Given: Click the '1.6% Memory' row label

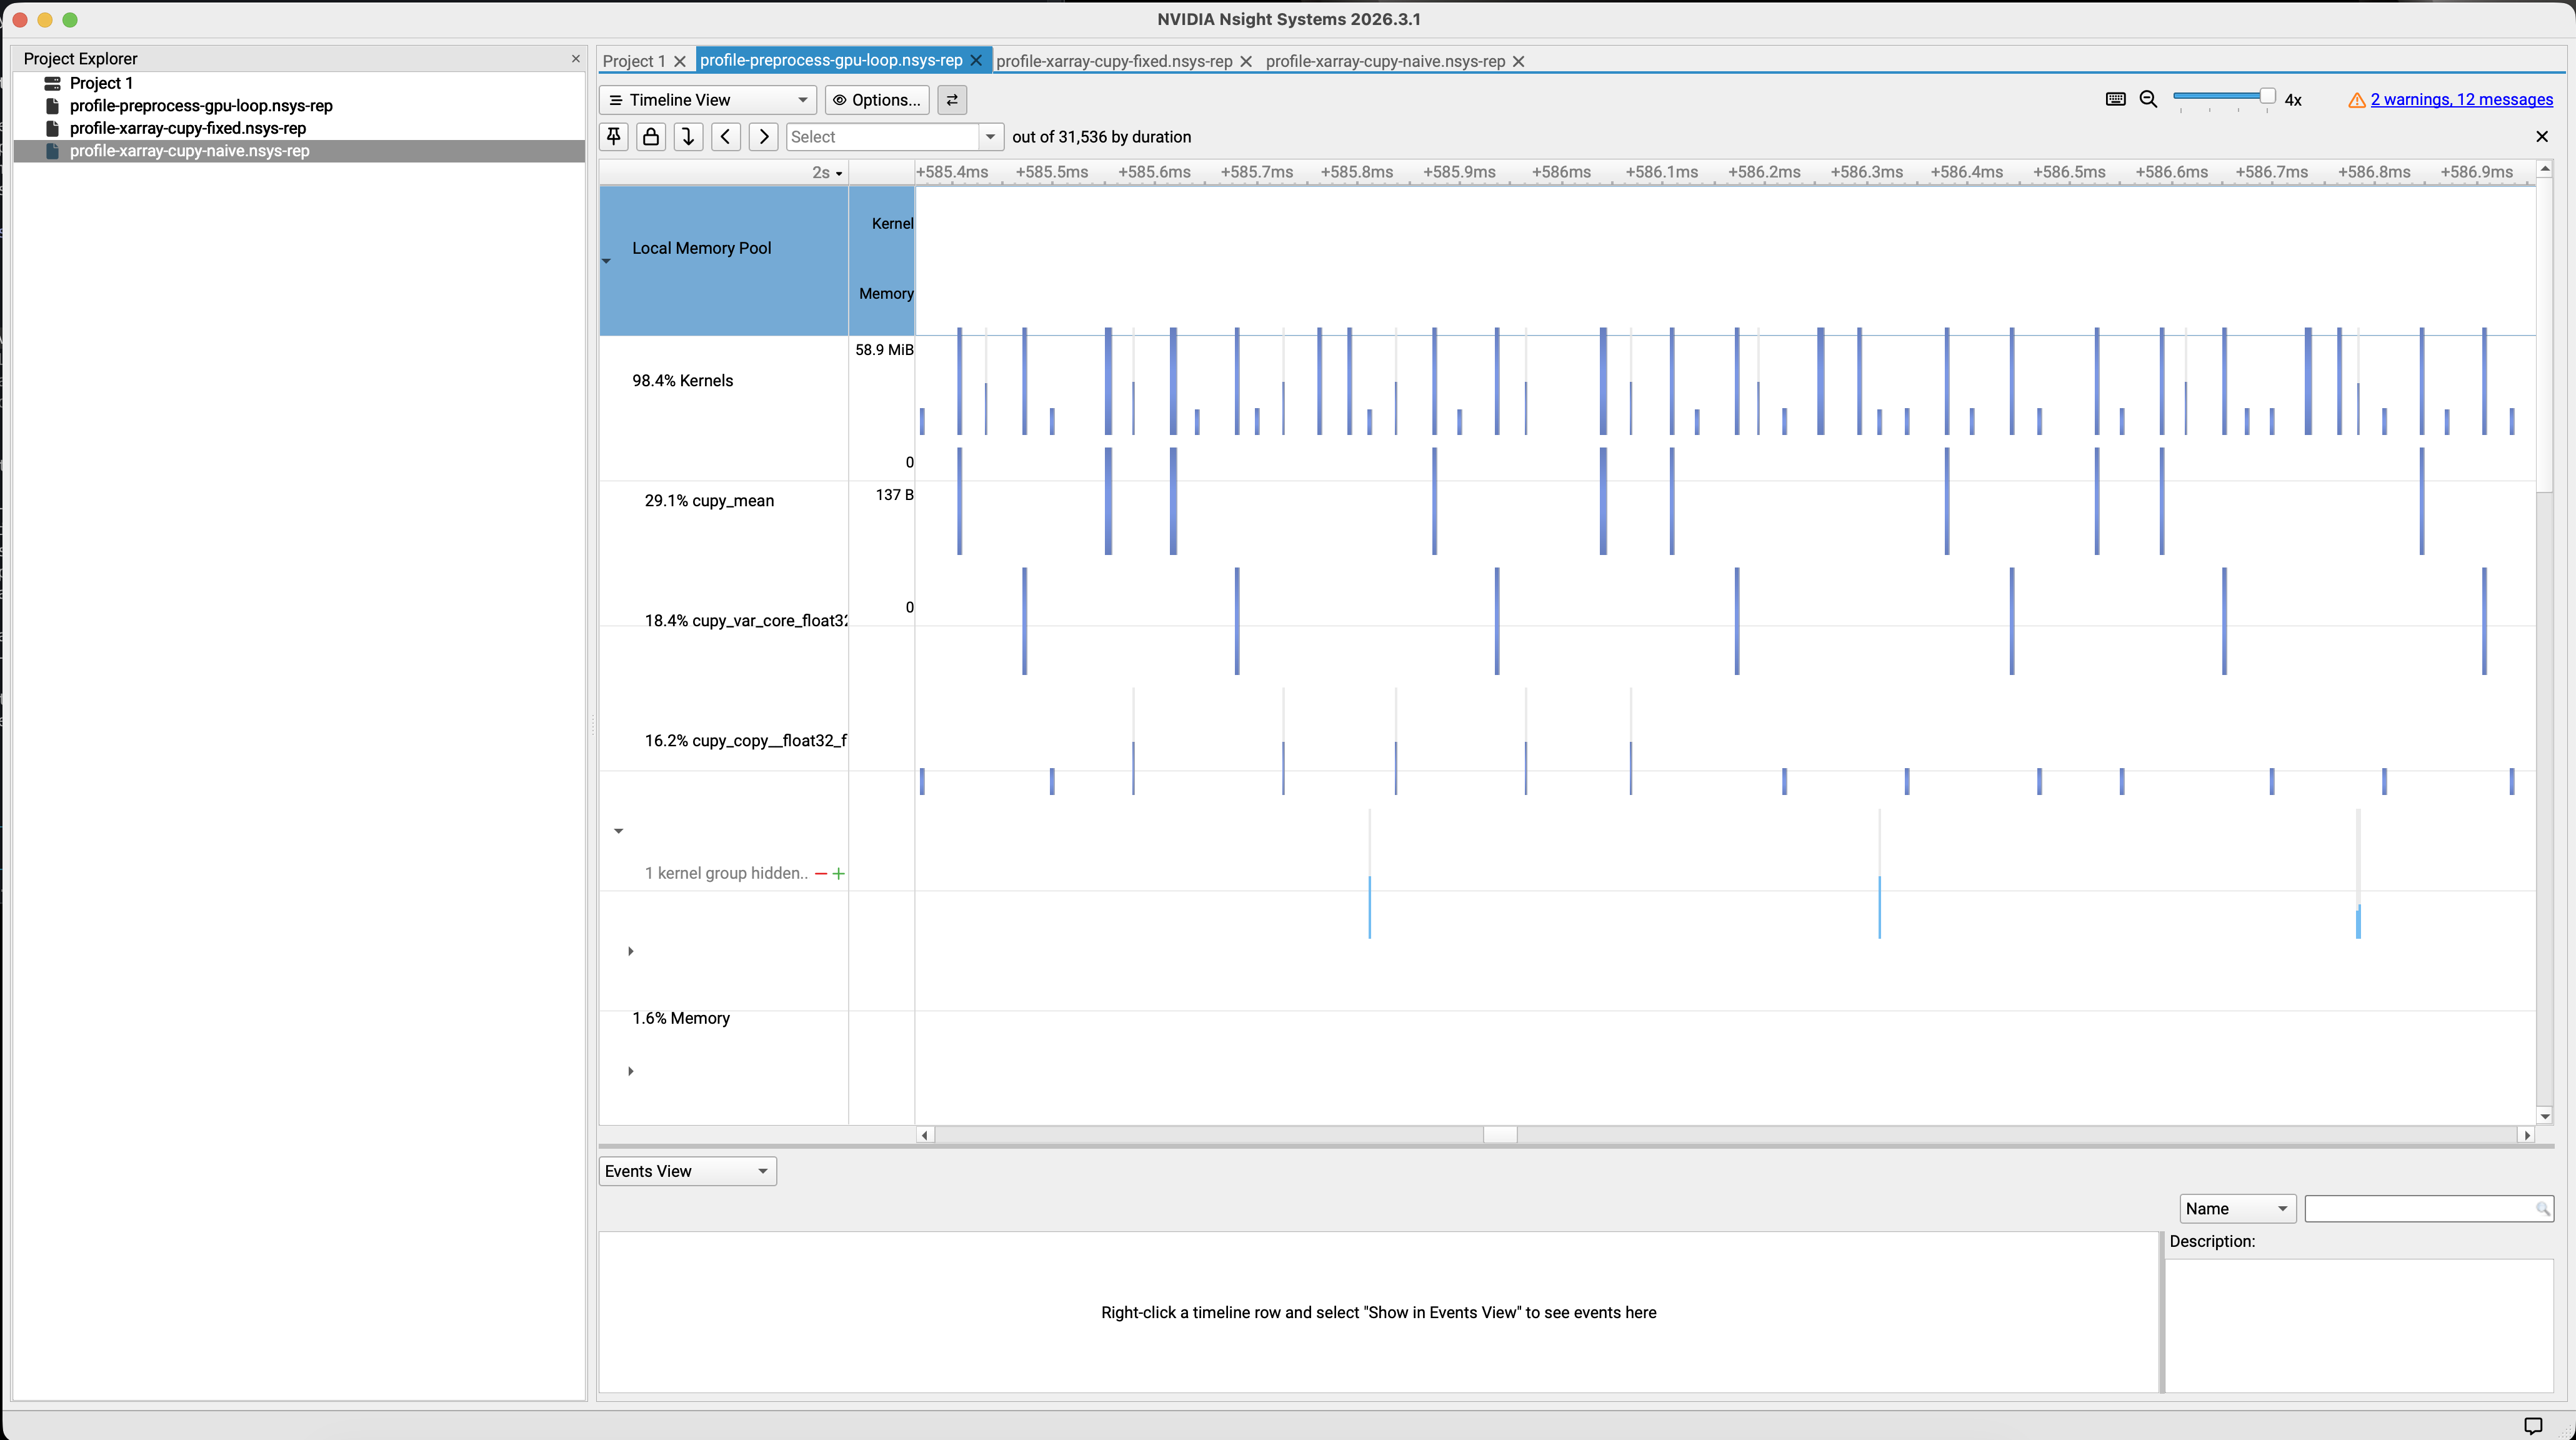Looking at the screenshot, I should pyautogui.click(x=681, y=1018).
